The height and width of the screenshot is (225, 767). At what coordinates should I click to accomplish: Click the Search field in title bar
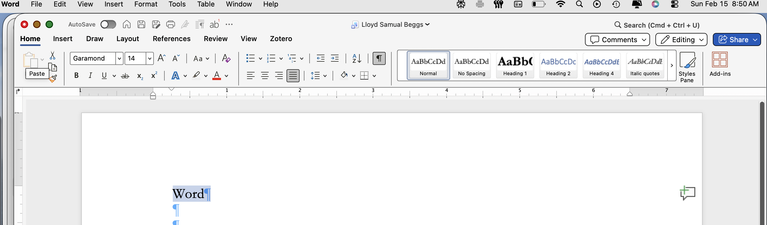pos(657,25)
